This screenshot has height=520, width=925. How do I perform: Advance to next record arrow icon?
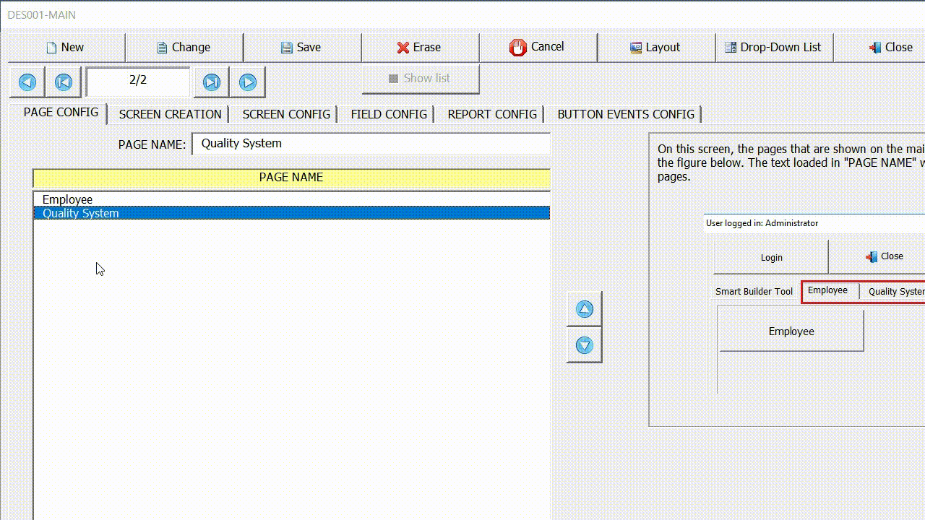(x=247, y=82)
